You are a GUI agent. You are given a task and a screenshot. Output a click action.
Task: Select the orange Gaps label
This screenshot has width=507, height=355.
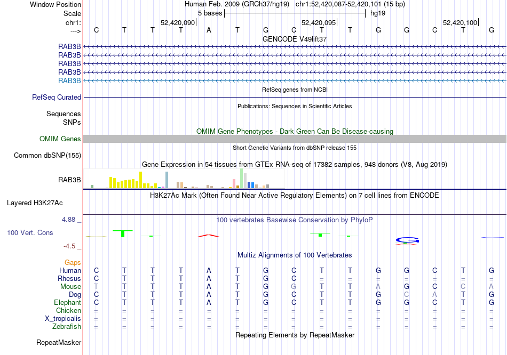[x=73, y=263]
